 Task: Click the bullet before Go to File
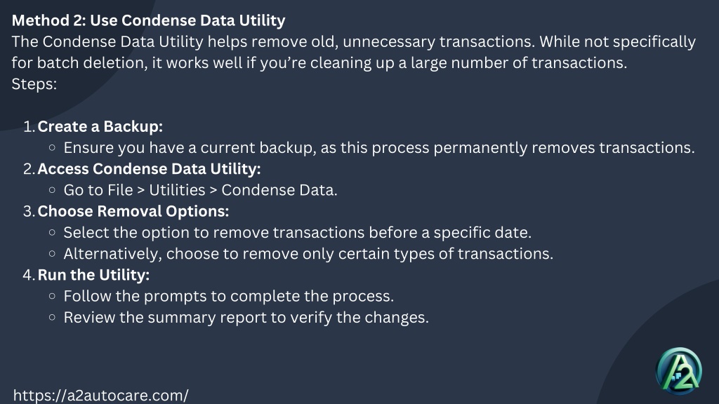(x=52, y=189)
